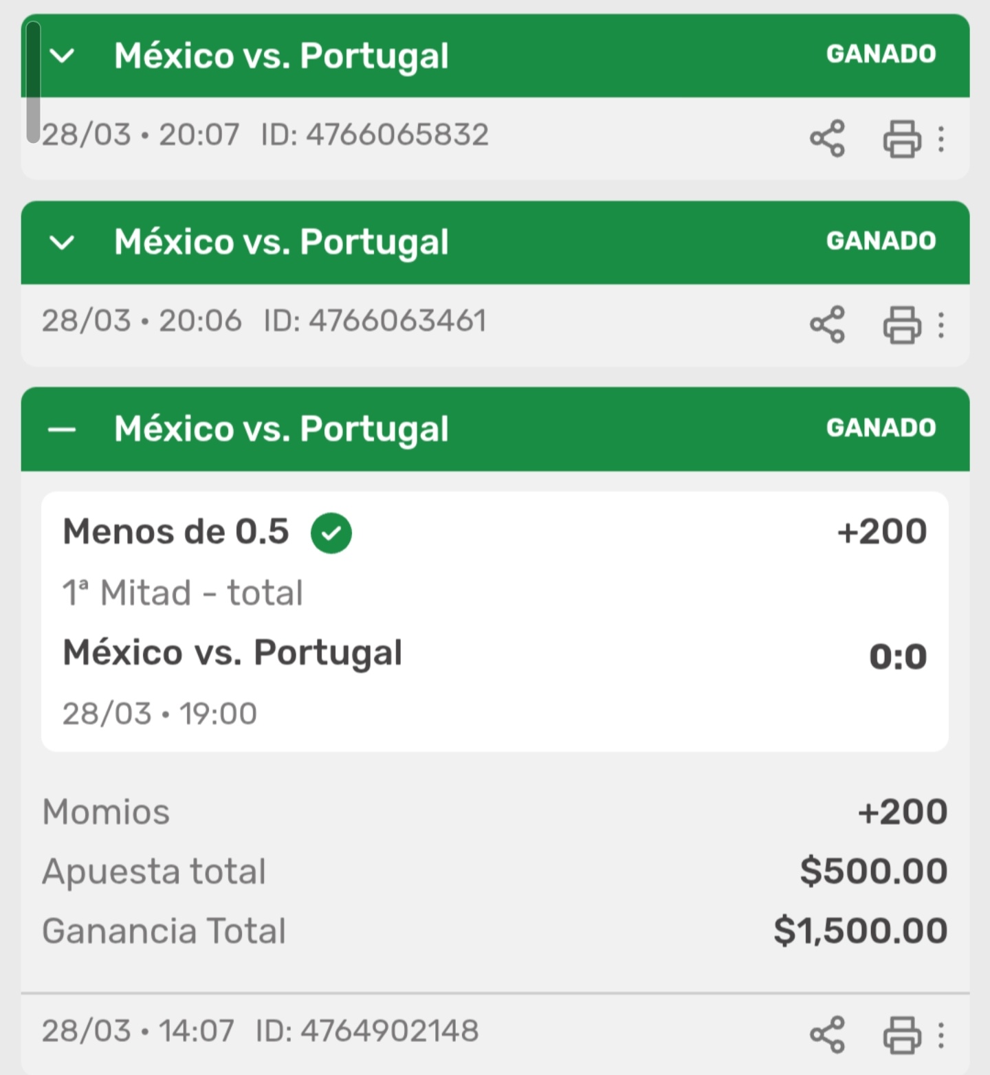The height and width of the screenshot is (1075, 990).
Task: Share bet ID 4764902148
Action: coord(827,1034)
